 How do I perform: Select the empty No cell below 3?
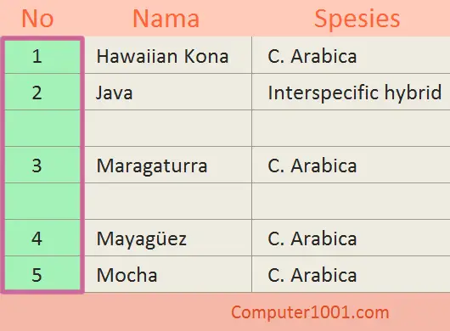click(x=42, y=201)
